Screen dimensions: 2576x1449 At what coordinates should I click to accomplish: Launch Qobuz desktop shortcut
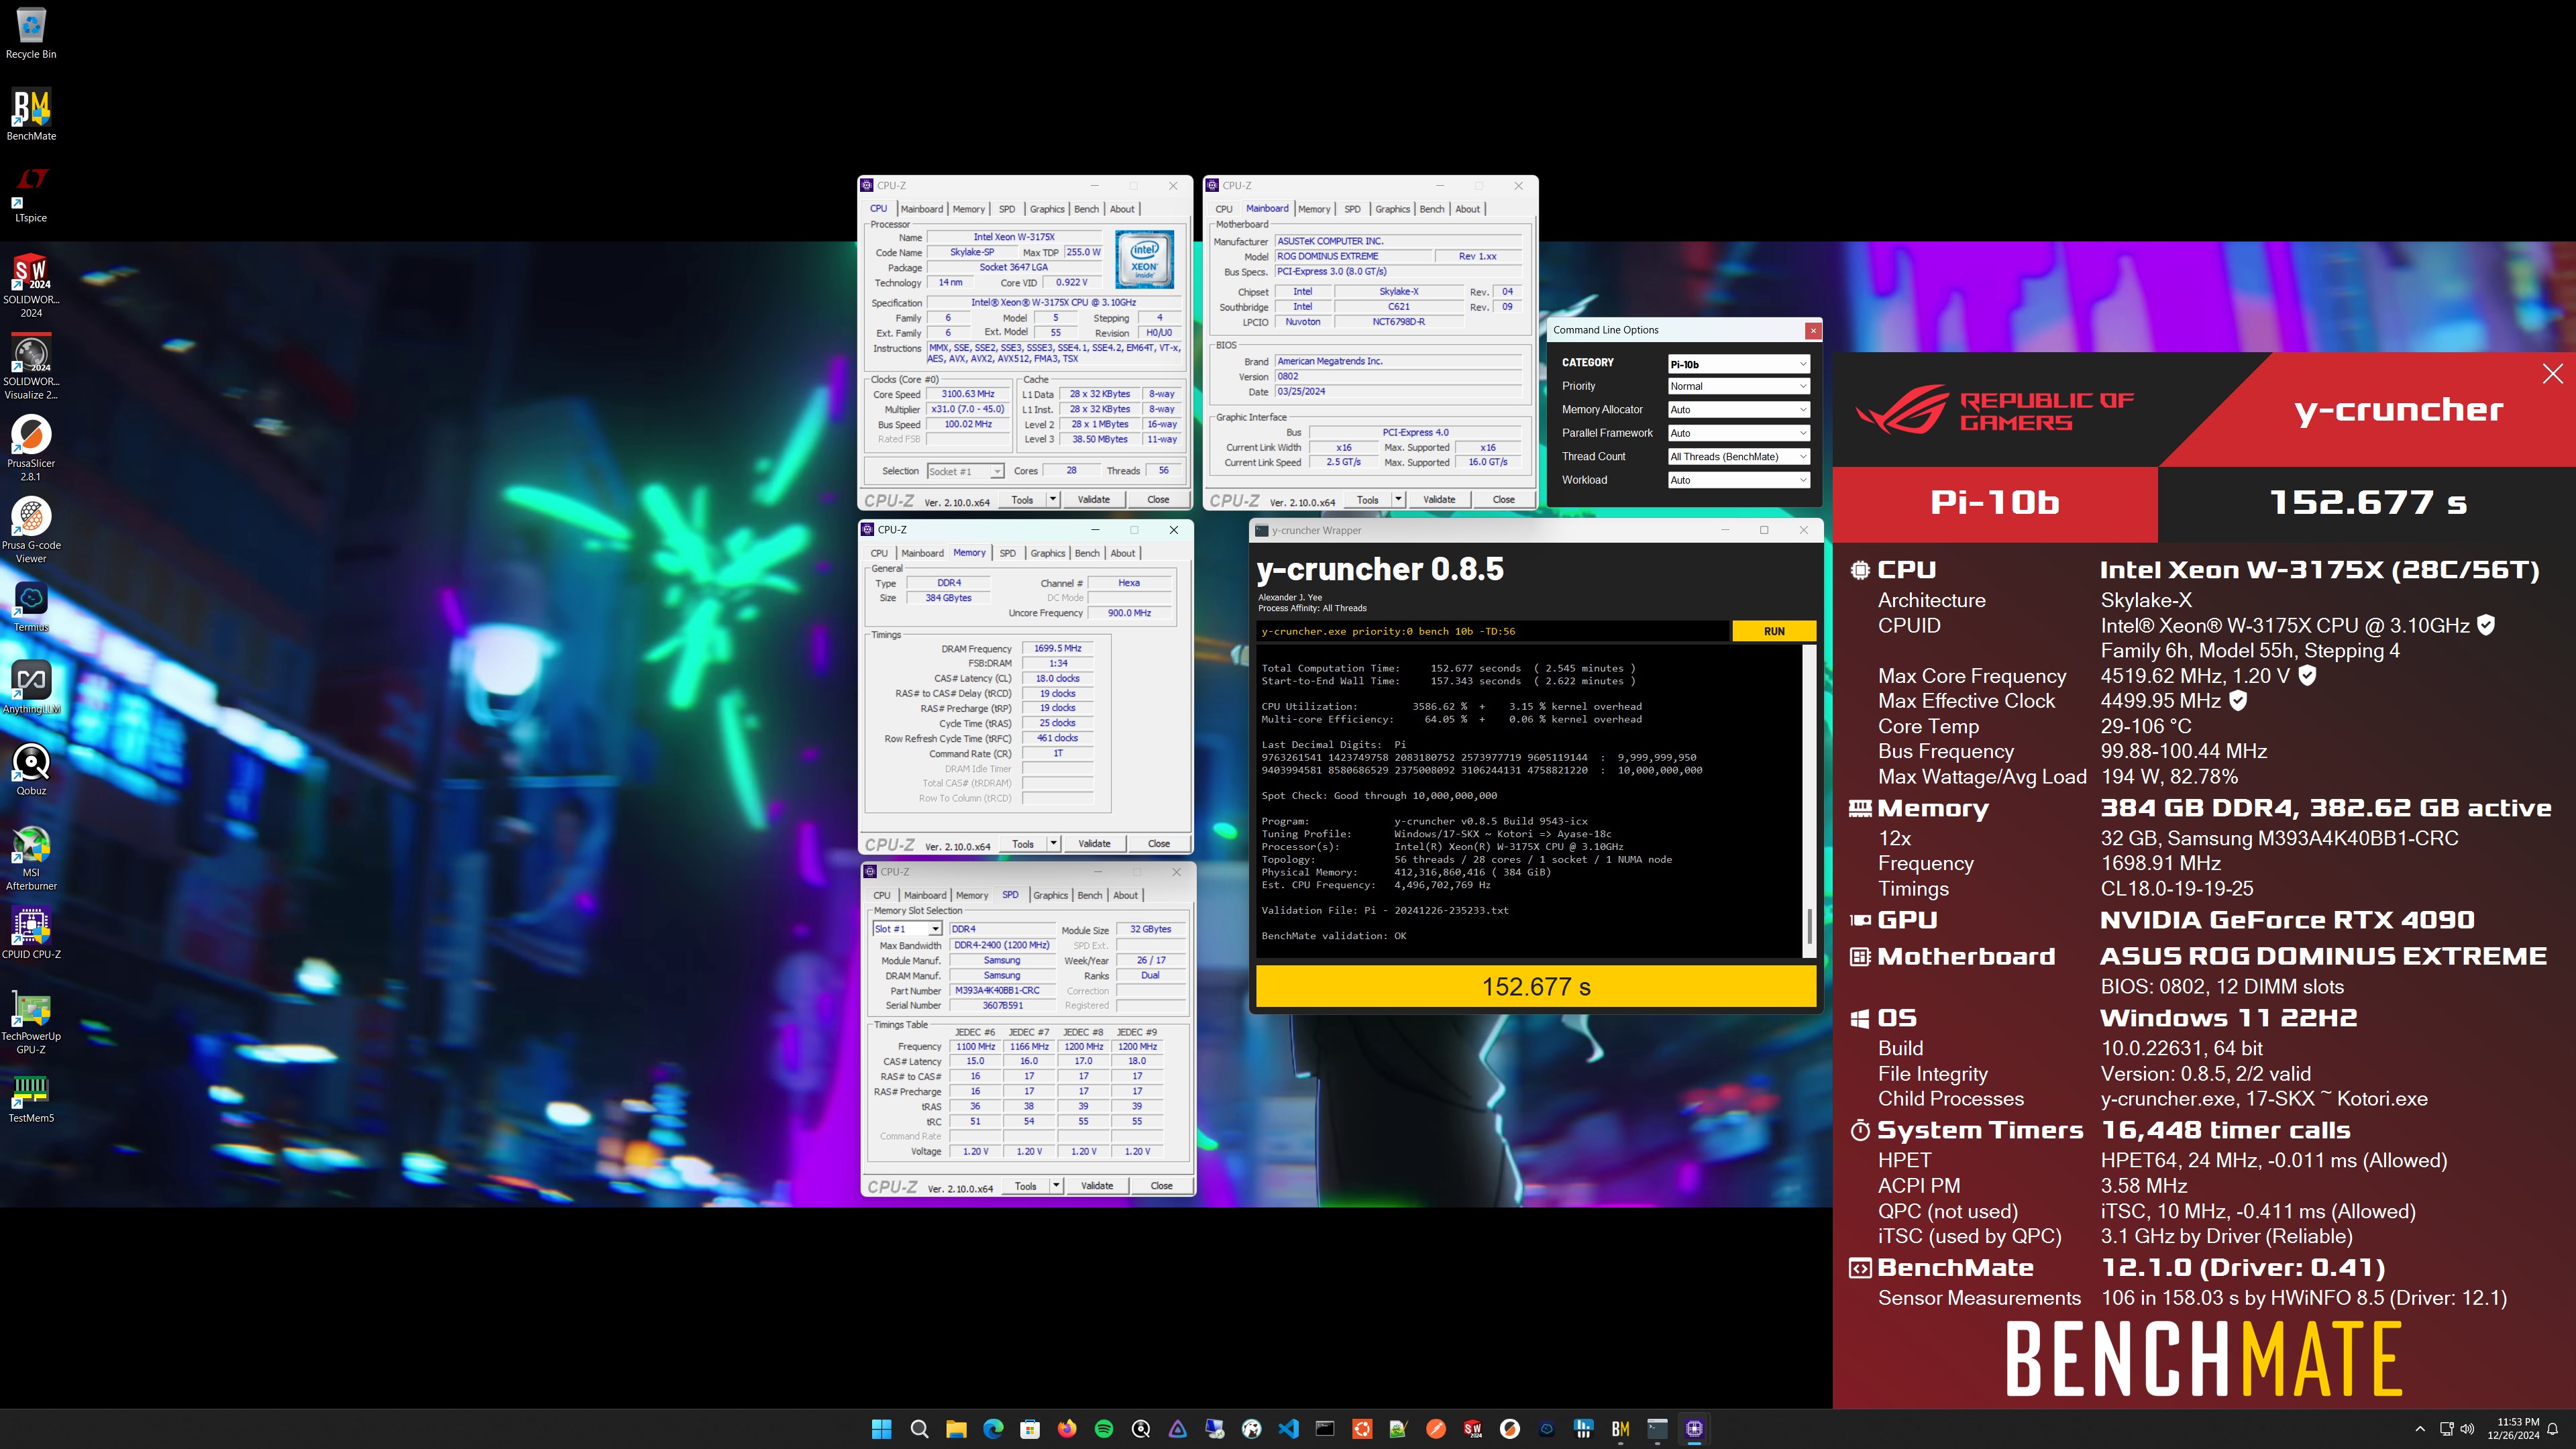[x=31, y=769]
